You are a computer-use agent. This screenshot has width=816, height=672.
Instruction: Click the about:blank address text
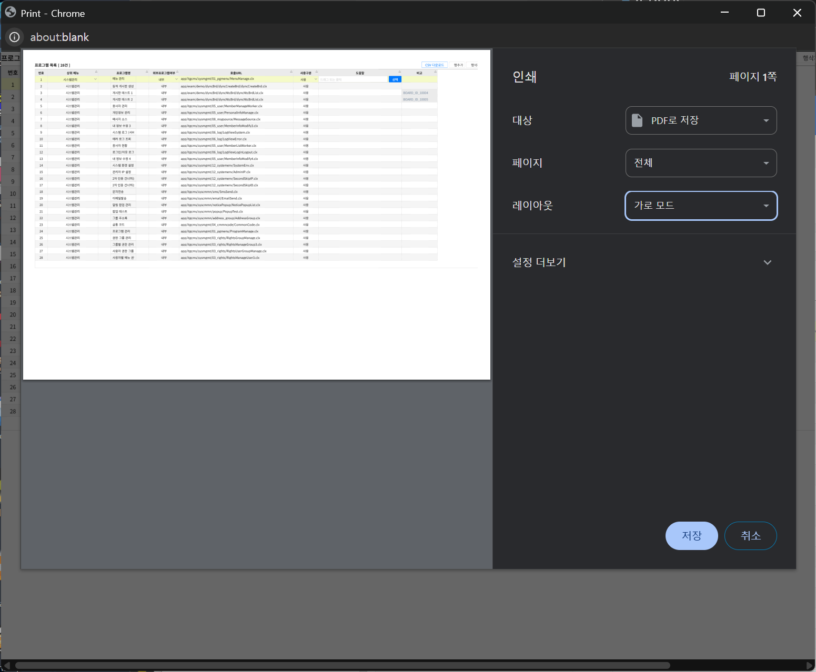59,37
